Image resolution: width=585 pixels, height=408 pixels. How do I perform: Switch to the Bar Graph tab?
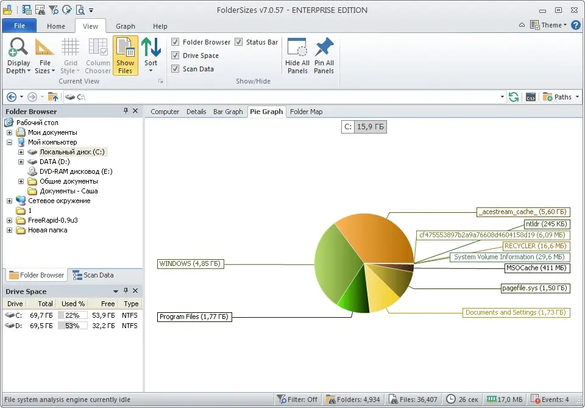(228, 112)
